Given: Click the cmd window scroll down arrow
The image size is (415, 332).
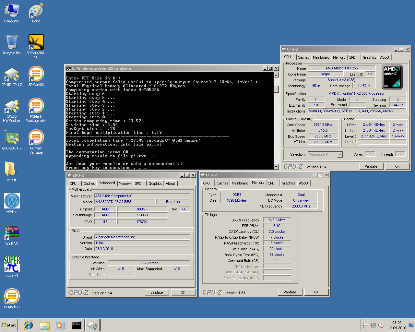Looking at the screenshot, I should coord(276,167).
